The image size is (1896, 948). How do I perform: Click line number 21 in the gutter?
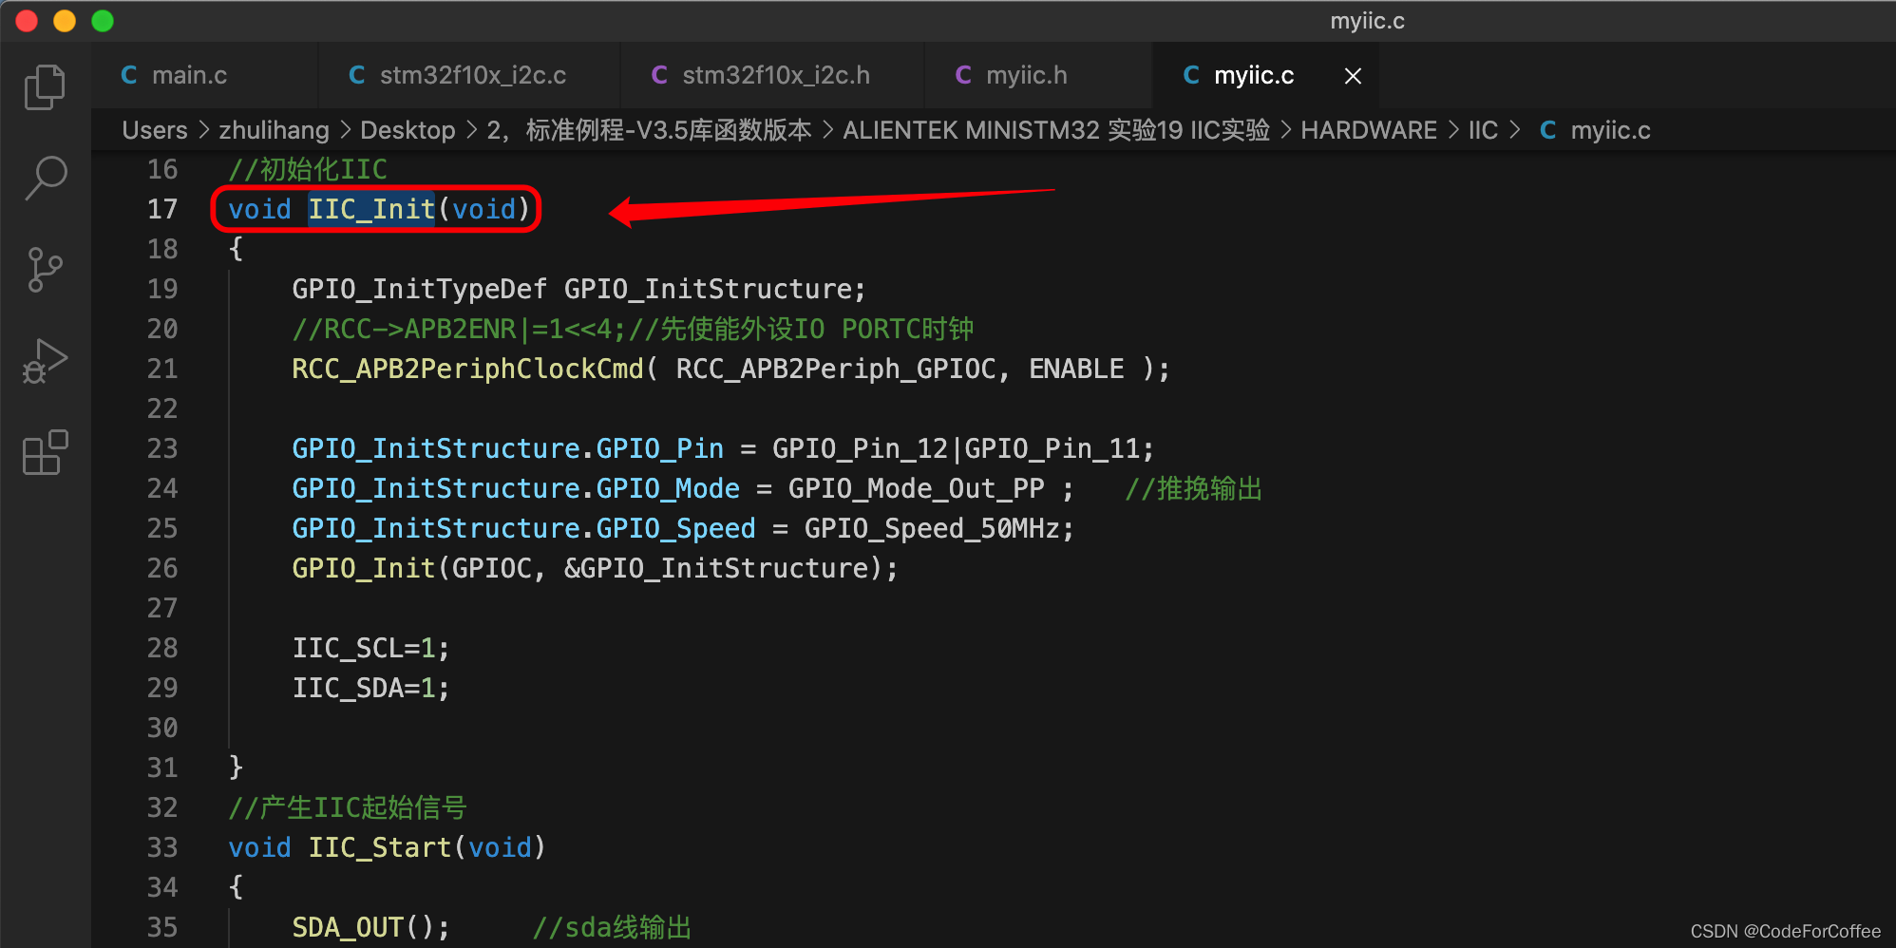coord(162,369)
